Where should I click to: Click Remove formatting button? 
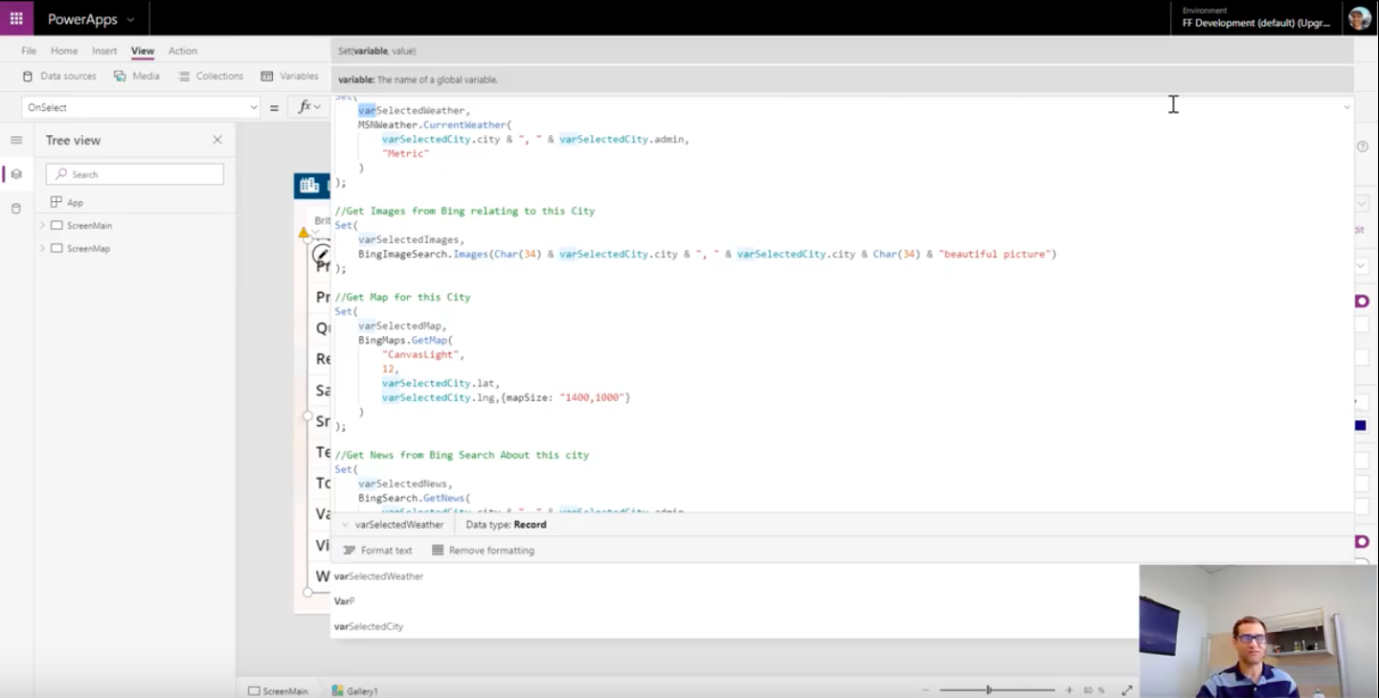click(483, 551)
